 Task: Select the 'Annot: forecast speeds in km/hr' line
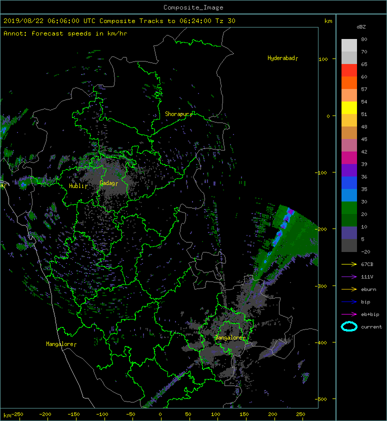pos(65,33)
